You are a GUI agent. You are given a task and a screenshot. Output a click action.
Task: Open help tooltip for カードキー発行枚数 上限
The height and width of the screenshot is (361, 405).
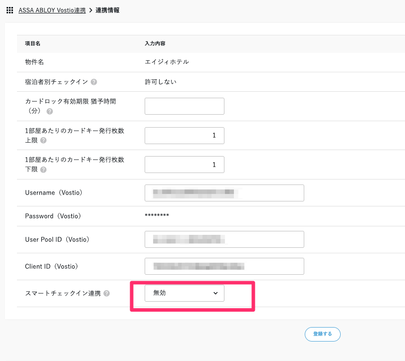click(43, 141)
